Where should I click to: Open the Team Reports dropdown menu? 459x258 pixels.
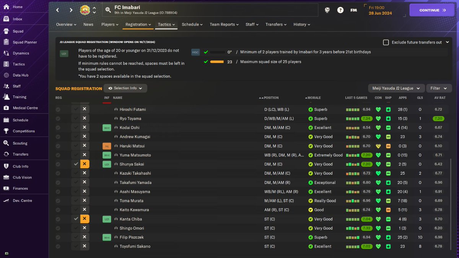click(x=225, y=24)
